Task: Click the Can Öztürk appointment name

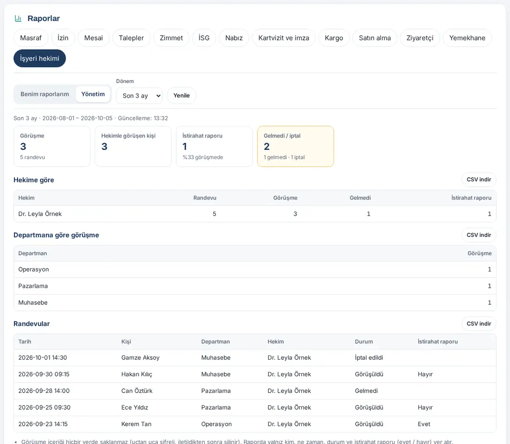Action: (x=137, y=391)
